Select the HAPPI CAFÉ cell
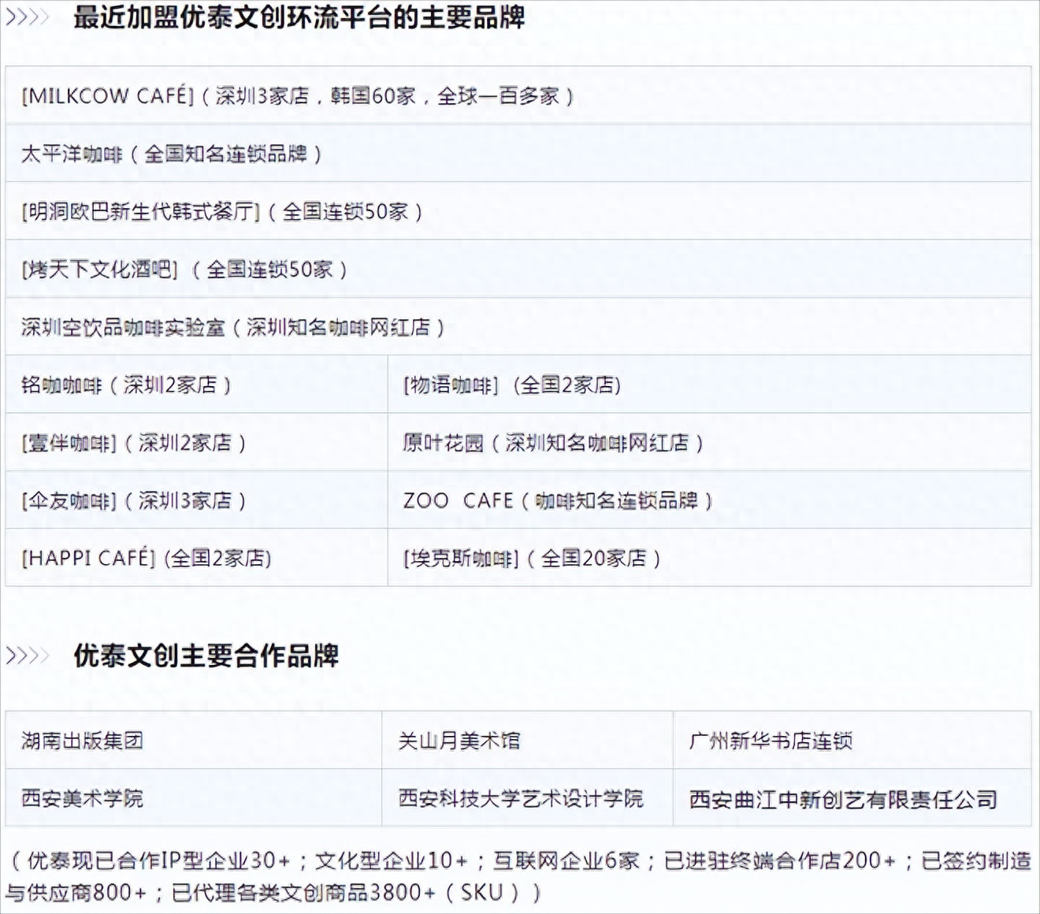 [147, 558]
